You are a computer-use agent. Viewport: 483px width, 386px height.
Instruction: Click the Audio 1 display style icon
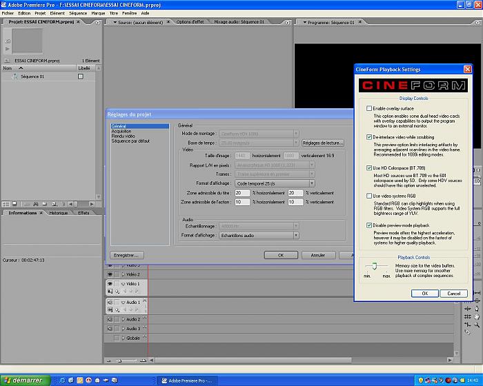(x=110, y=309)
